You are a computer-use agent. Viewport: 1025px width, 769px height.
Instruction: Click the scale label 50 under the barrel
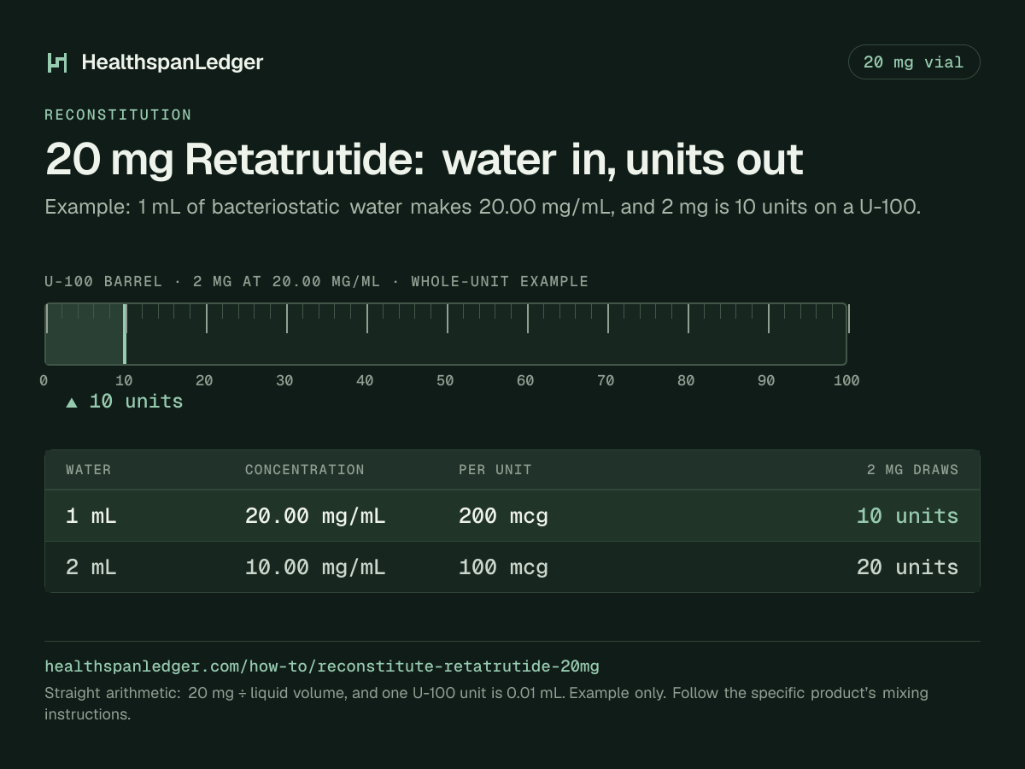click(x=445, y=380)
